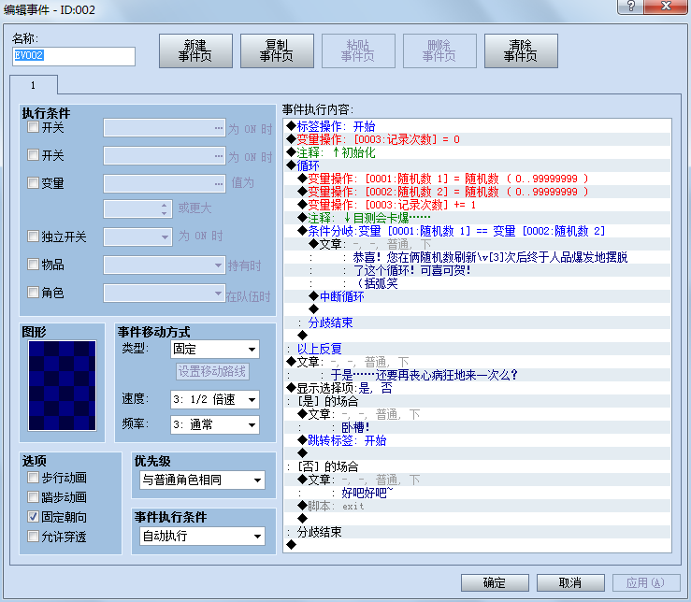Select the line starting with 恭喜!

[x=478, y=257]
